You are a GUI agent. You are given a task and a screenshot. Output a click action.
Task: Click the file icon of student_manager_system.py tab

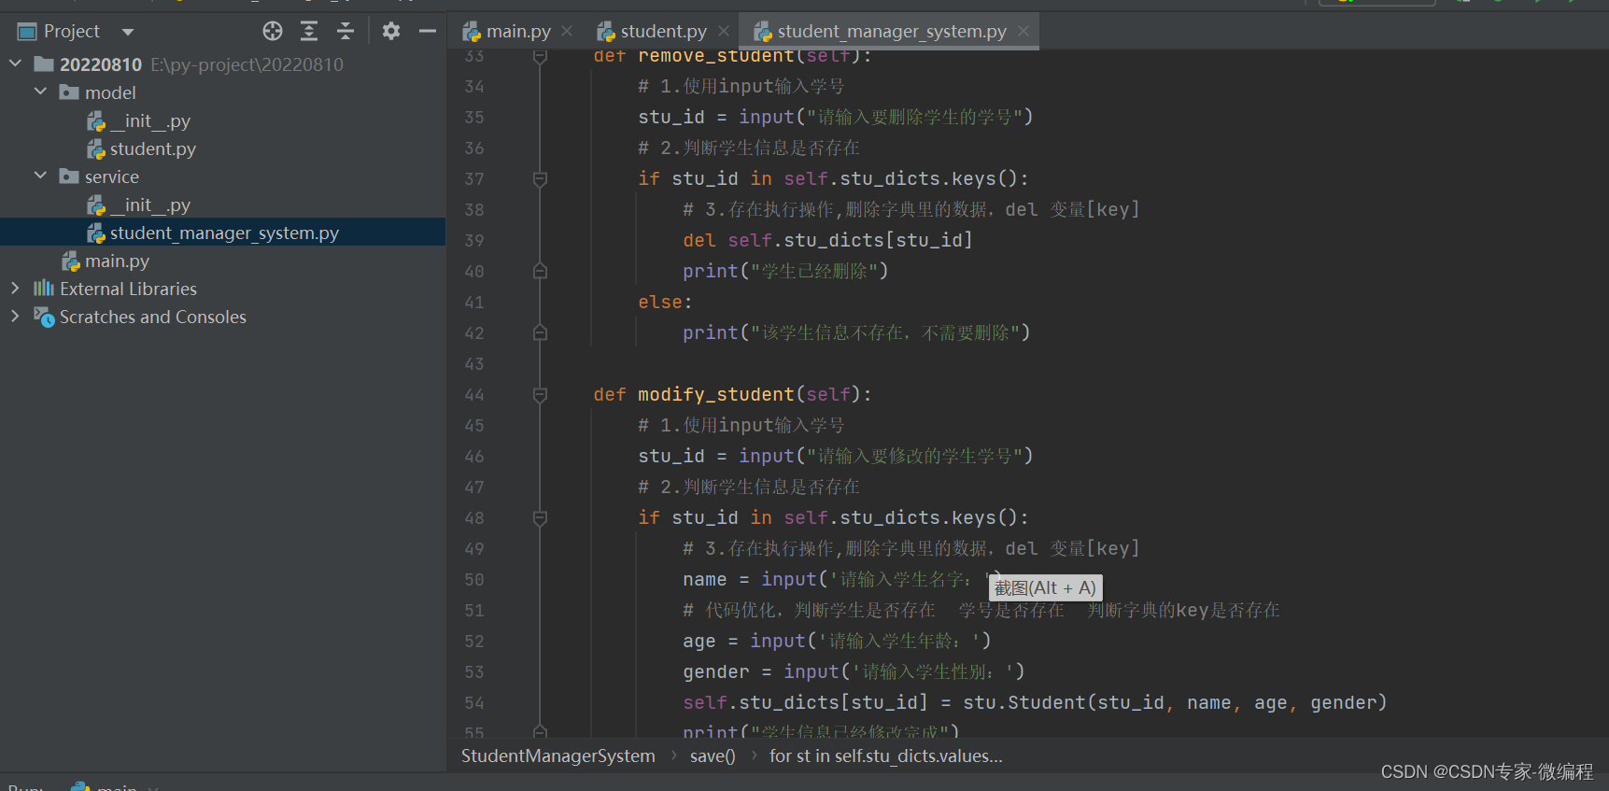click(763, 32)
